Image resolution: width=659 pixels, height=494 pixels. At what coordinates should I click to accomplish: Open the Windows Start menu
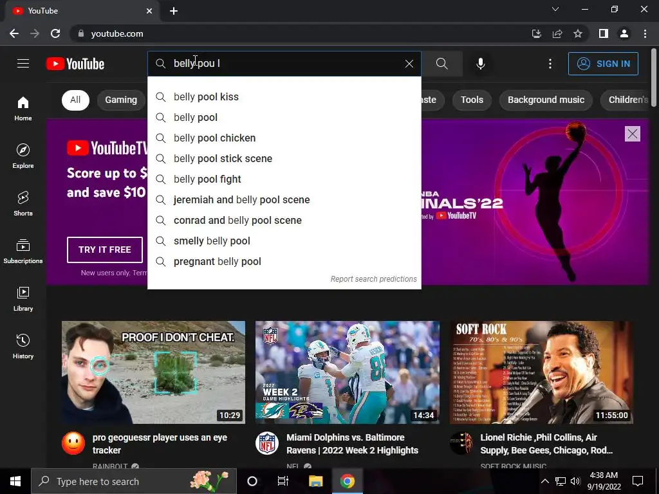[x=15, y=481]
